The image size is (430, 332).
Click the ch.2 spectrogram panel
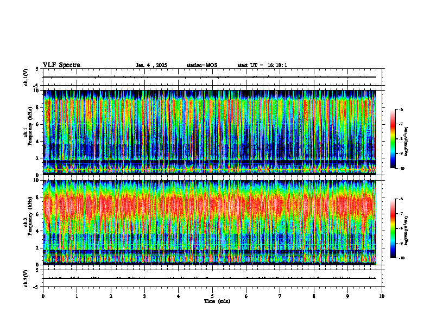(x=210, y=222)
